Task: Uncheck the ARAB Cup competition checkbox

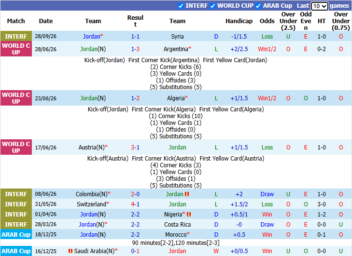Action: (x=258, y=6)
